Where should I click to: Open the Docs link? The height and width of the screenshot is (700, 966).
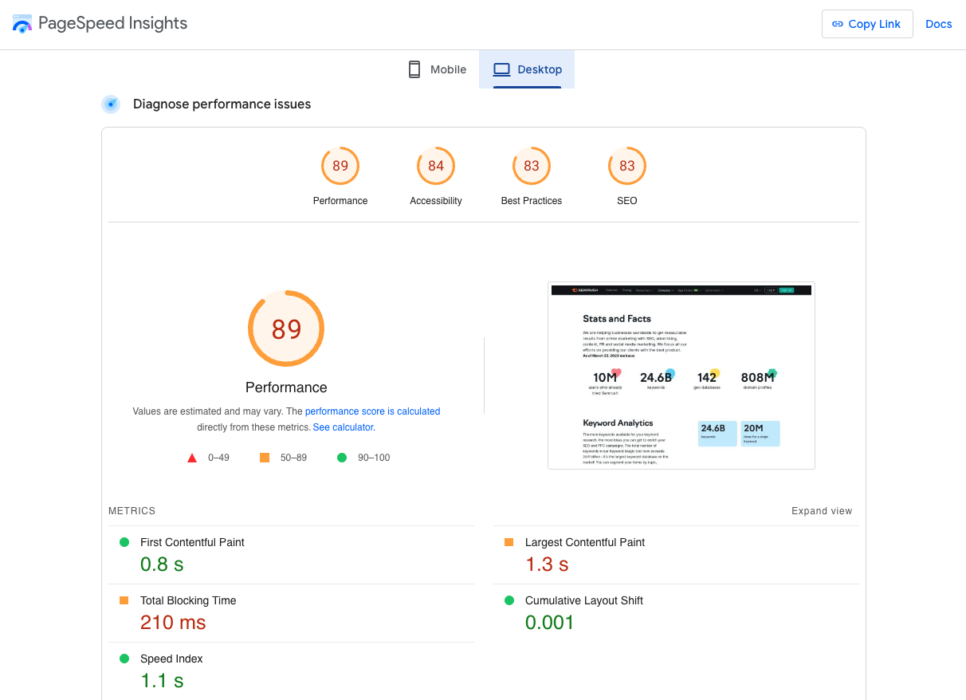coord(938,24)
